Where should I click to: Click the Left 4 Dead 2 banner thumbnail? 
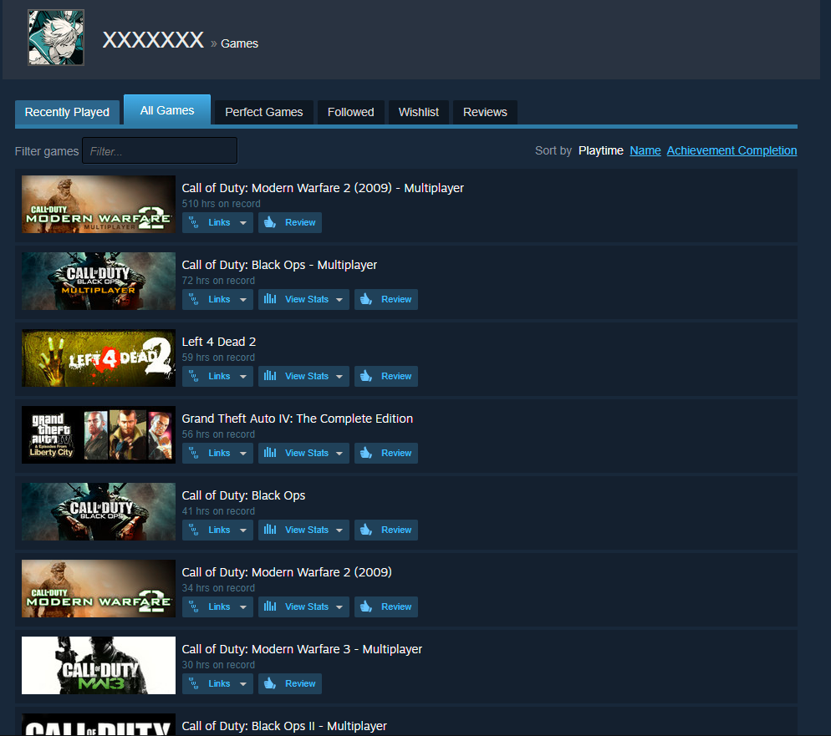[x=98, y=358]
